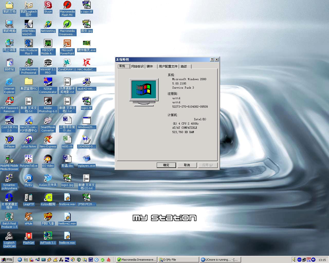Screen dimensions: 329x263
Task: Launch Word from quick launch bar
Action: click(x=90, y=260)
